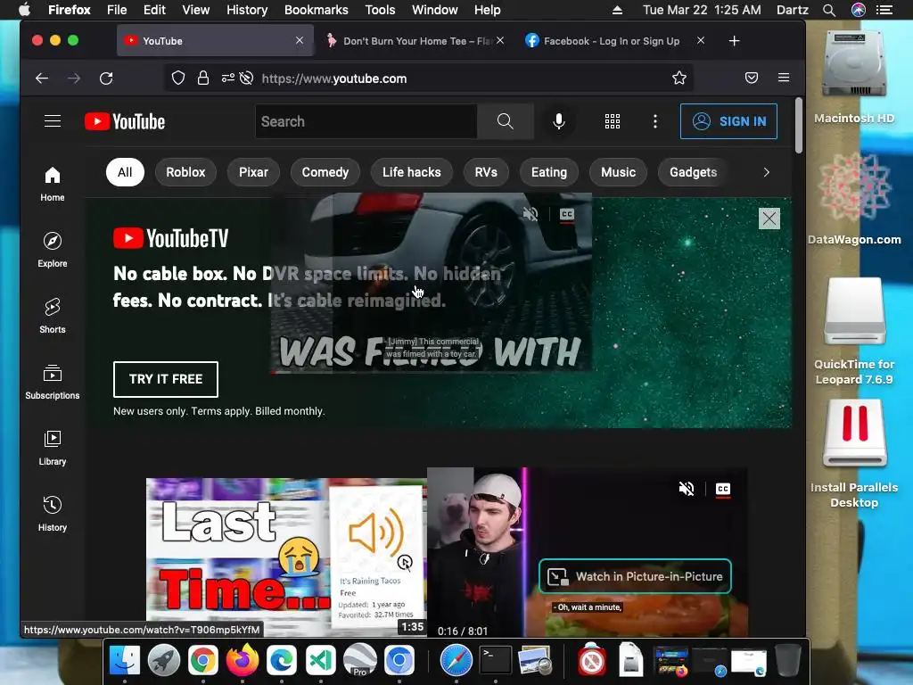
Task: Open Siri from the menu bar
Action: [858, 10]
